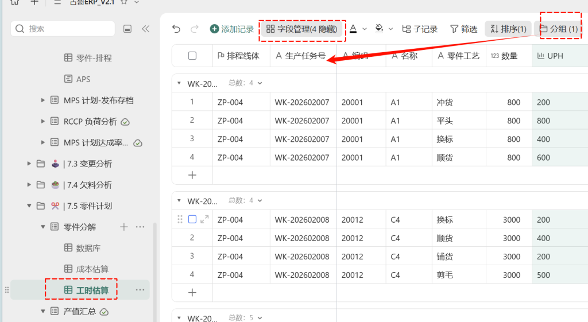Screen dimensions: 588x322
Task: Star the ERP_V2.1 workspace as favorite
Action: point(124,2)
